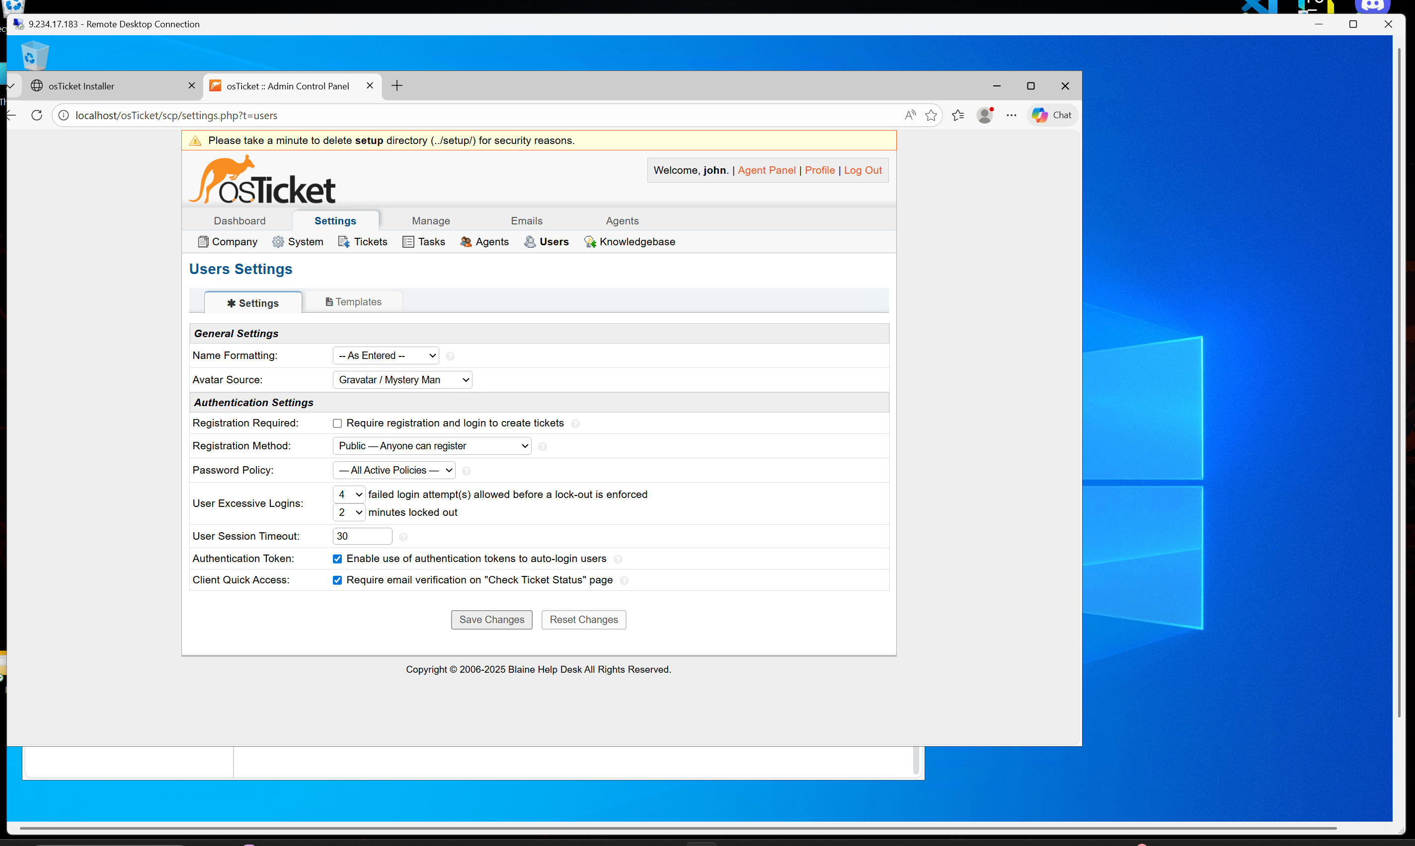Enable Require registration and login checkbox
This screenshot has height=846, width=1415.
(337, 423)
